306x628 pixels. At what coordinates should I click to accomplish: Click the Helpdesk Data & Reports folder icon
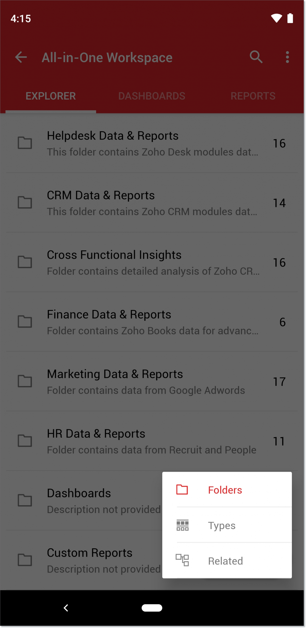(25, 143)
